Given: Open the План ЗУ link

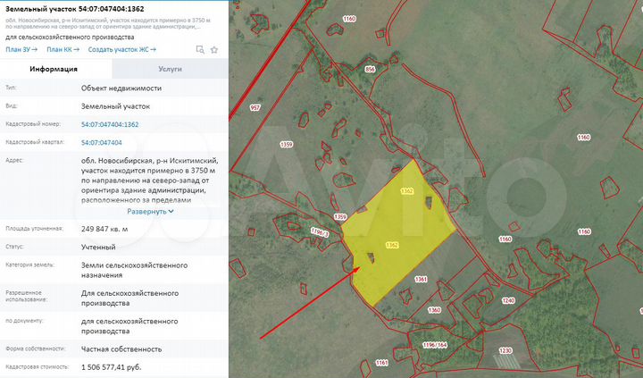Looking at the screenshot, I should click(22, 49).
